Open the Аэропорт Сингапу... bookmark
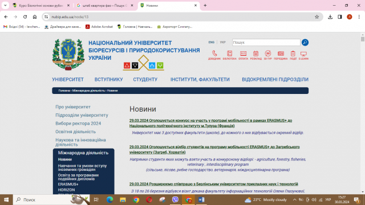This screenshot has height=205, width=365. click(175, 27)
